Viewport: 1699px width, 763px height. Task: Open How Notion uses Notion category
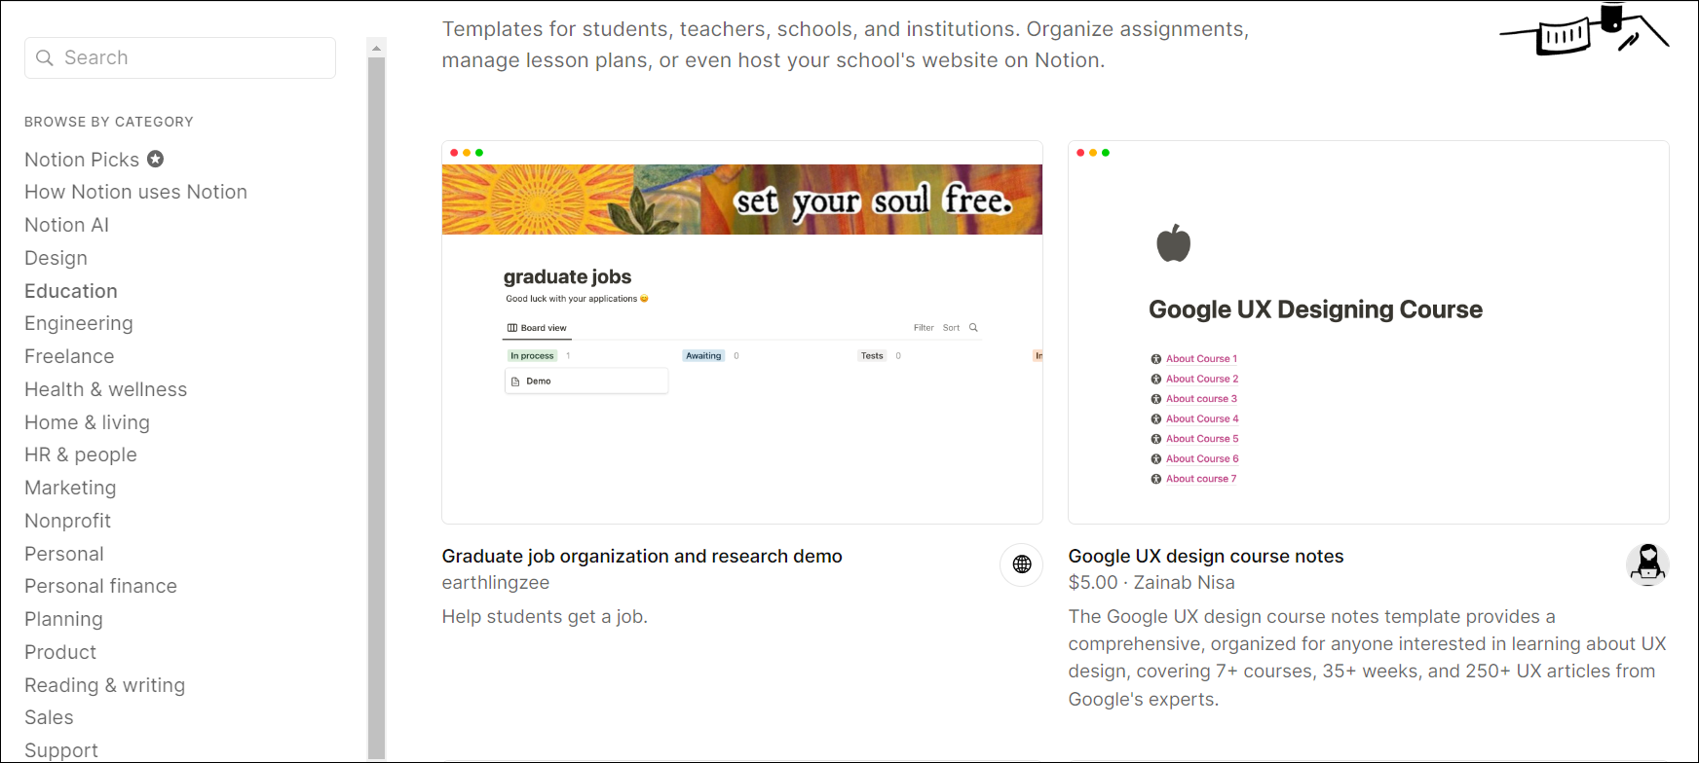coord(135,192)
